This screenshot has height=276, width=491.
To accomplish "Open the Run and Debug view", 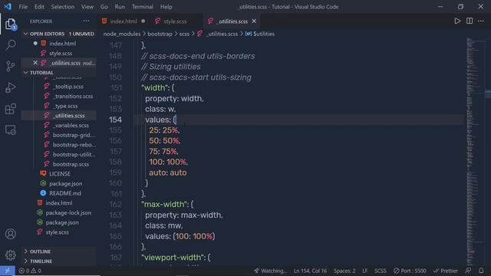I will tap(10, 87).
